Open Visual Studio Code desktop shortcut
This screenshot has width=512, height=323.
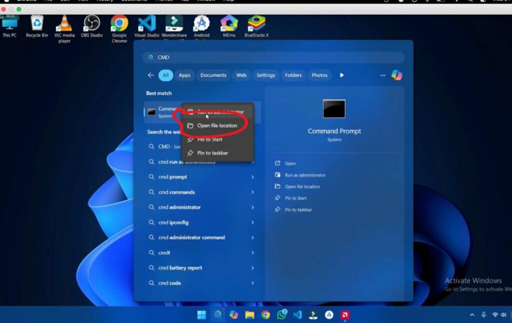tap(146, 27)
